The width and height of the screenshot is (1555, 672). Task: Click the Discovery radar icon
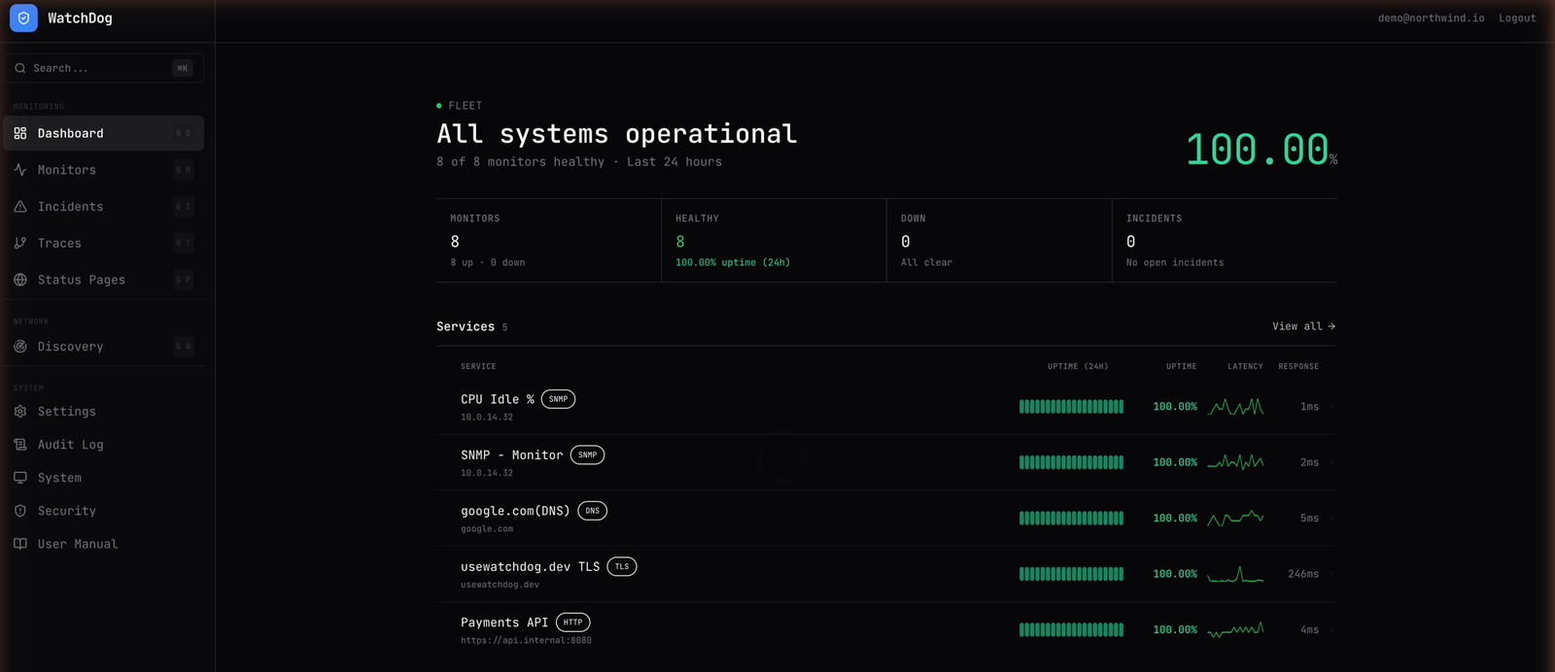tap(20, 347)
